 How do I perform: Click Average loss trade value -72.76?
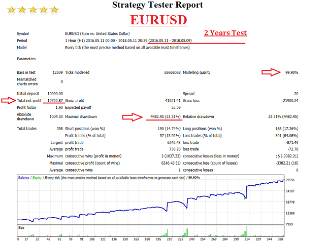pyautogui.click(x=293, y=149)
